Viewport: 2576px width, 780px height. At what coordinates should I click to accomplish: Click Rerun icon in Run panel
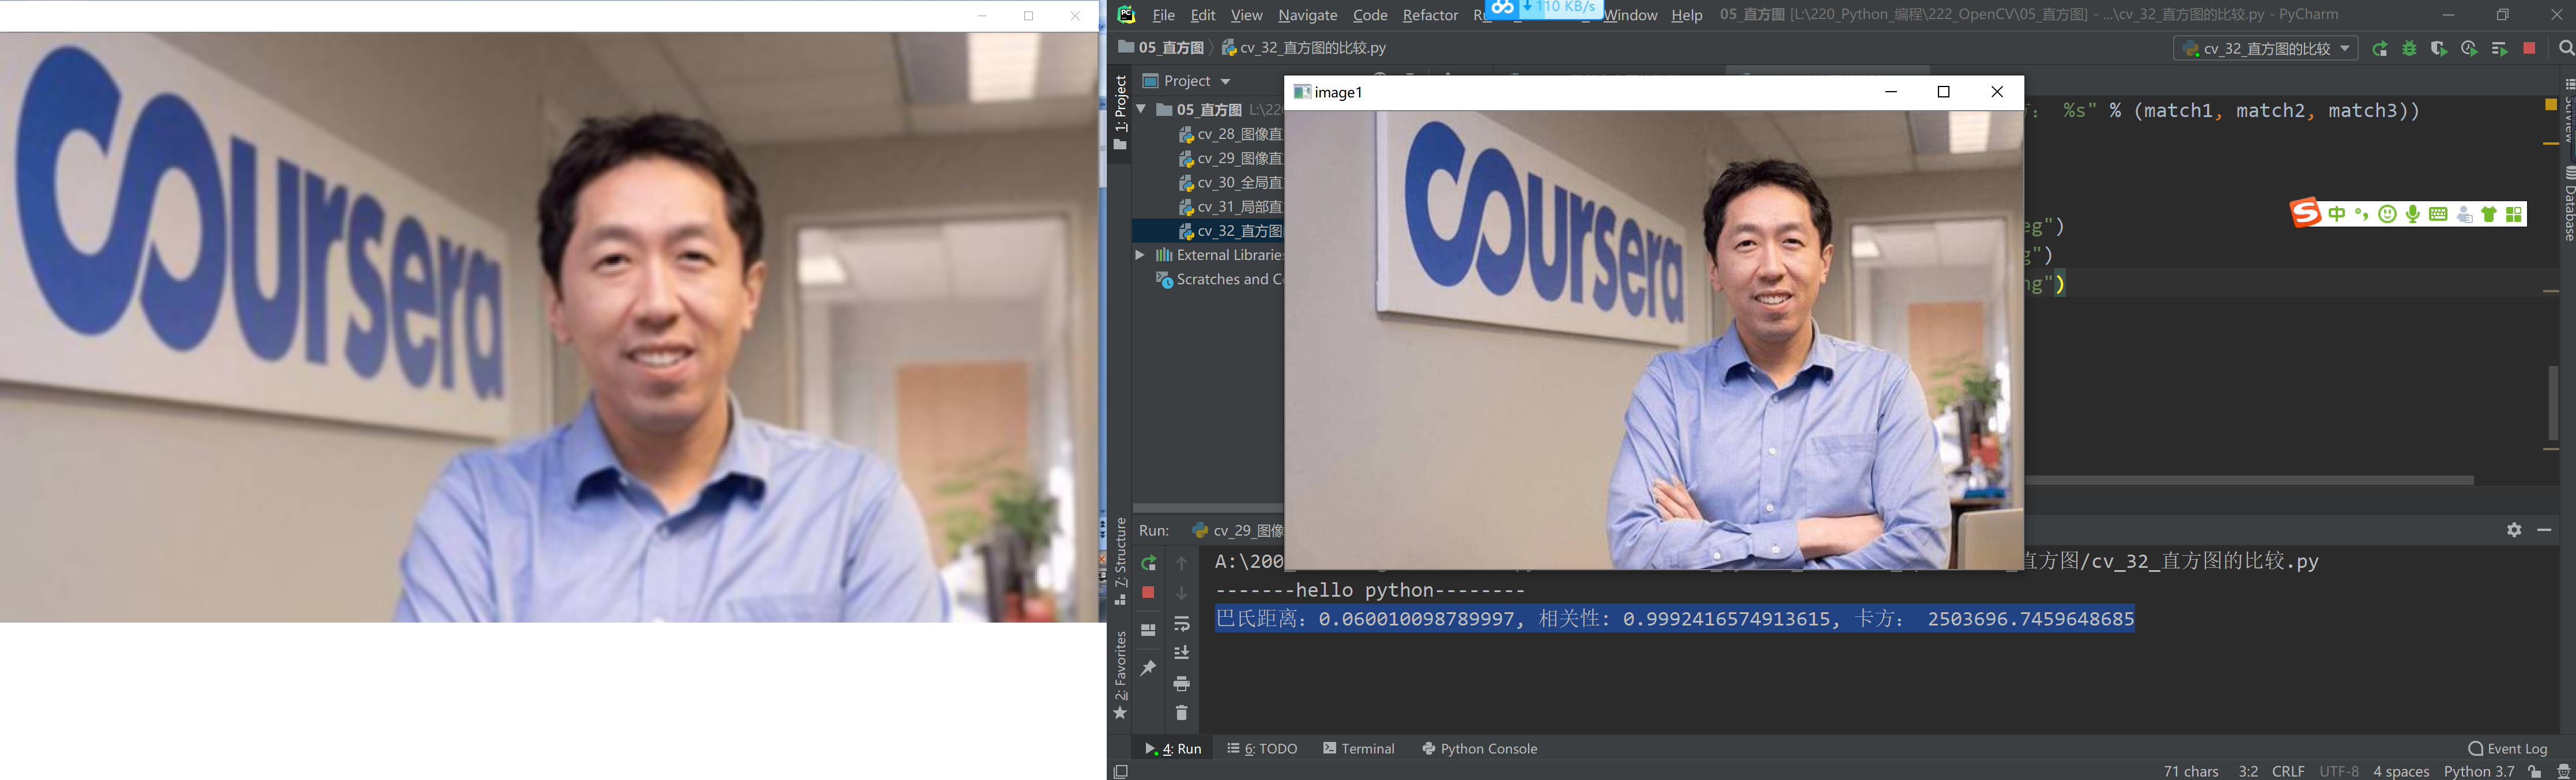tap(1148, 563)
